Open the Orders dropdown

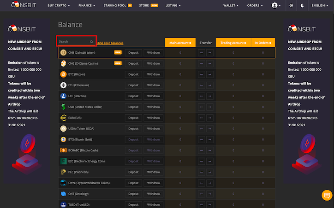click(255, 6)
